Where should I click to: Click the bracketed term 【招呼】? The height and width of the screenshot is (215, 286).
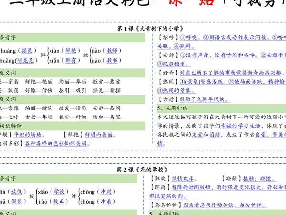168,37
